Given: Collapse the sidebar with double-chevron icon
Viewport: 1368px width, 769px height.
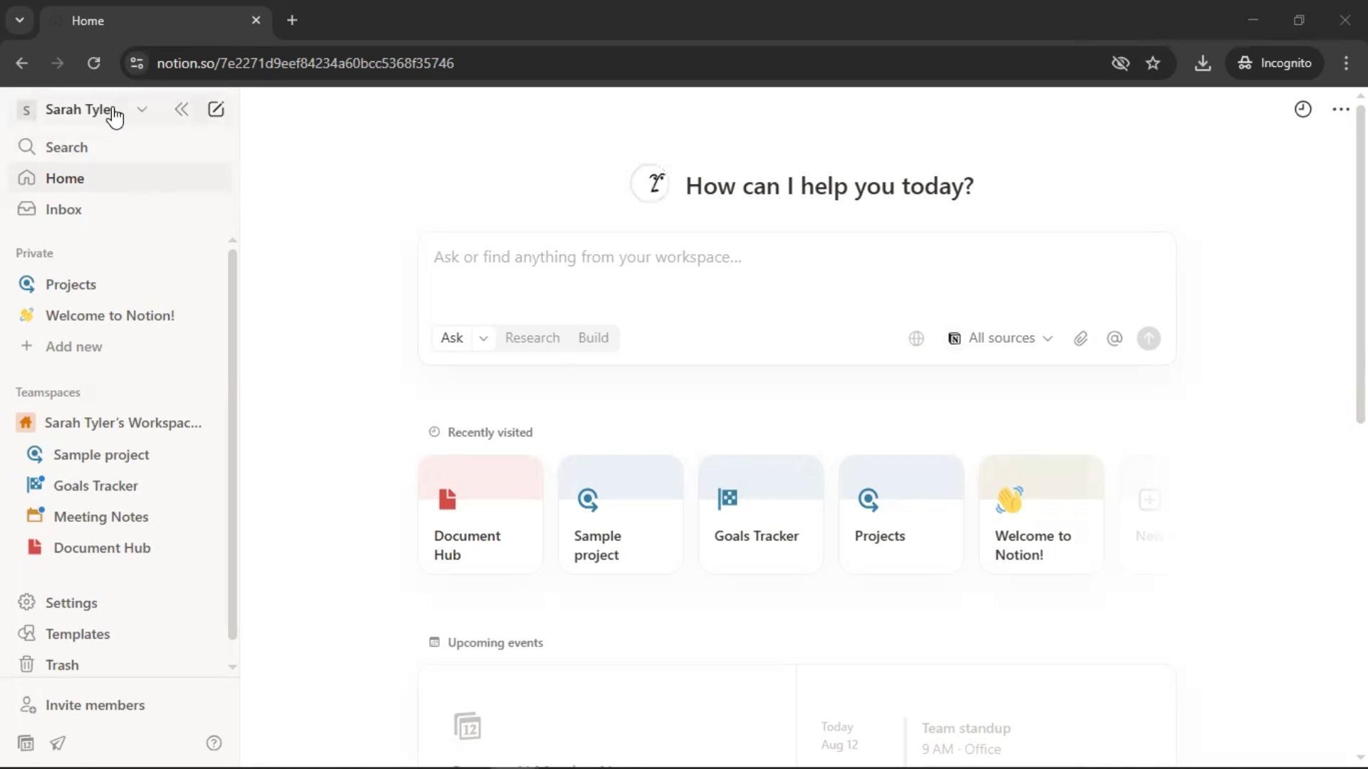Looking at the screenshot, I should [x=182, y=110].
